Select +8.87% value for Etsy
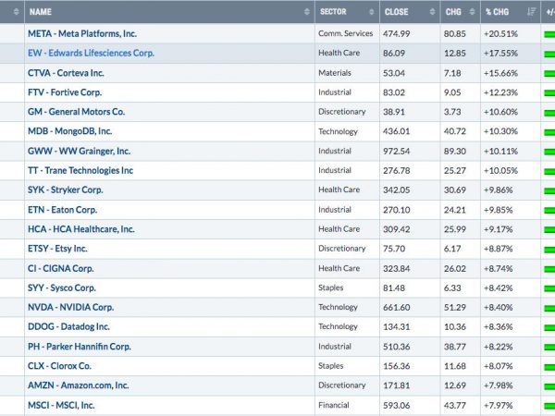555x416 pixels. (499, 249)
